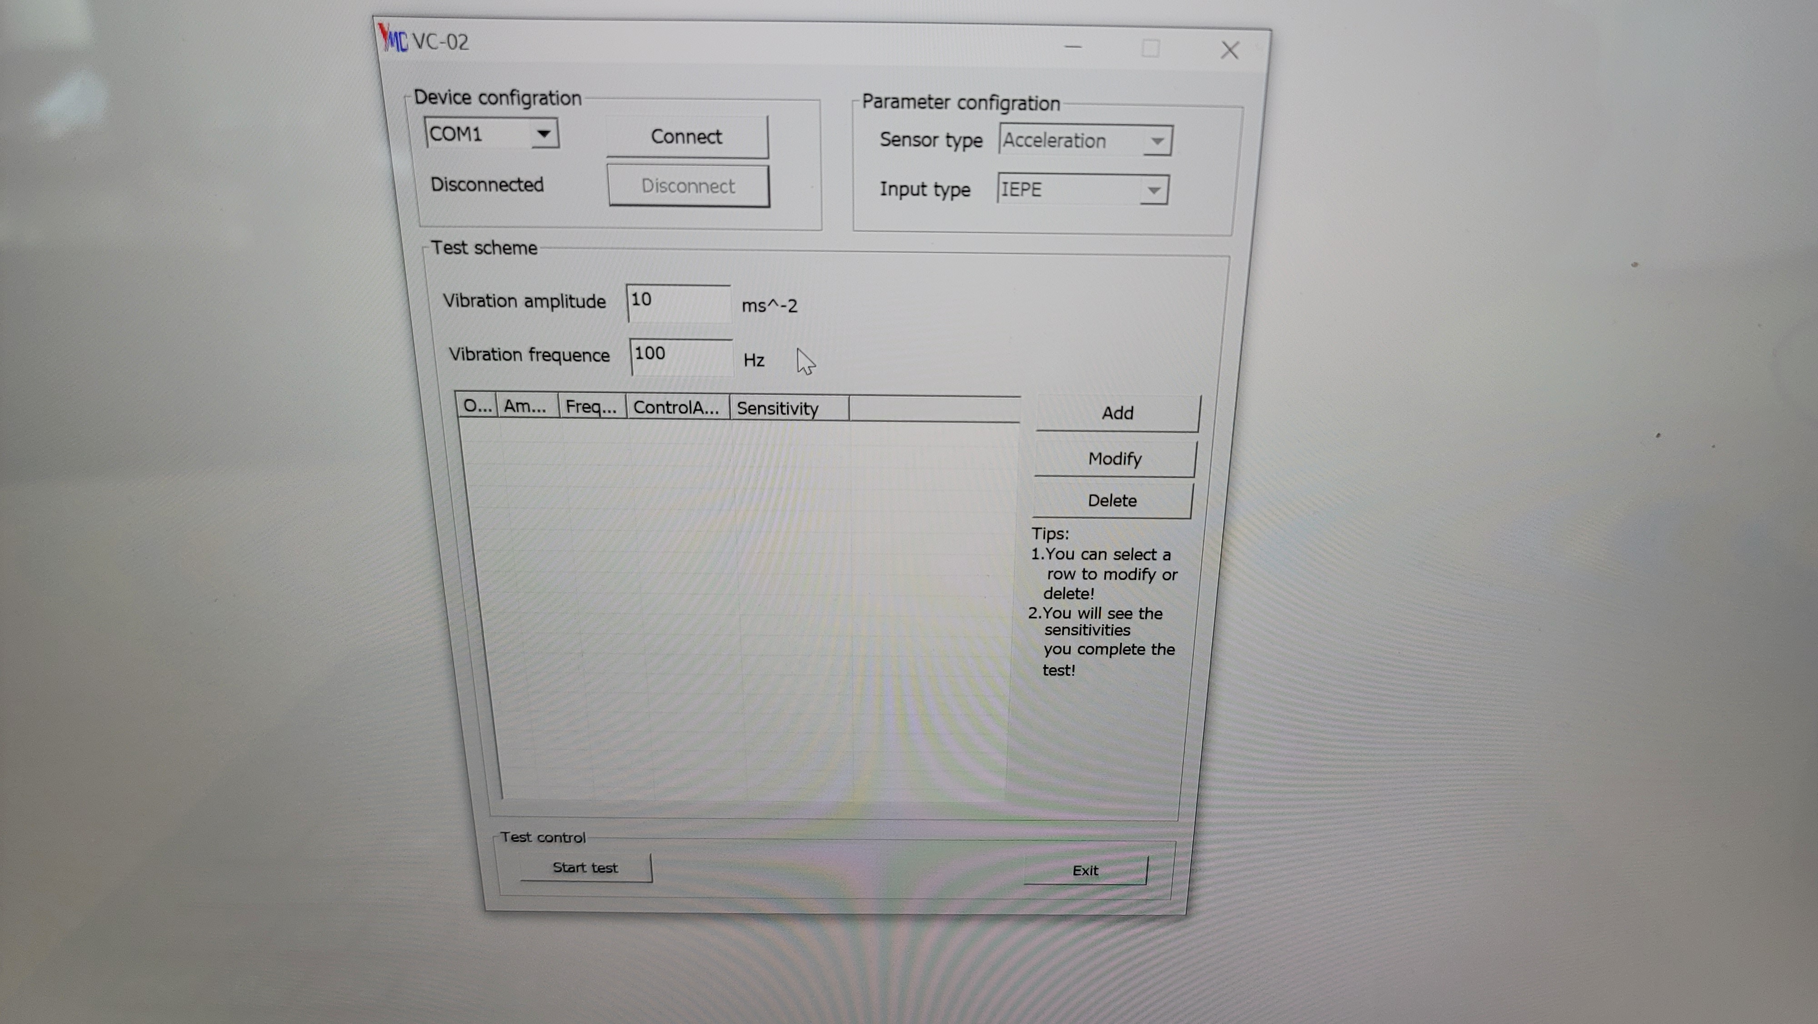Image resolution: width=1818 pixels, height=1024 pixels.
Task: Click the Disconnect button
Action: 688,186
